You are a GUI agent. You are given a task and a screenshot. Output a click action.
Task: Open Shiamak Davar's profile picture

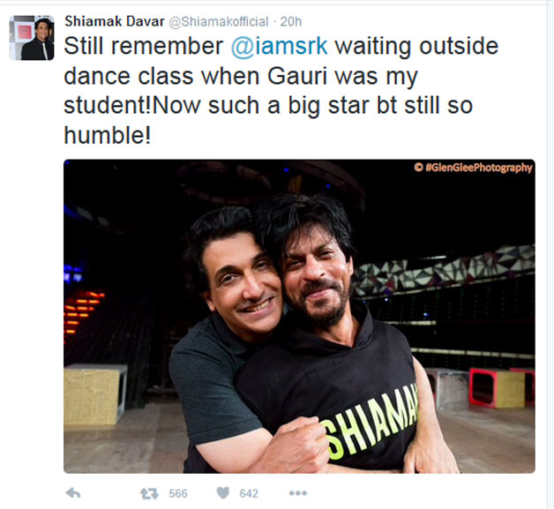pyautogui.click(x=32, y=38)
